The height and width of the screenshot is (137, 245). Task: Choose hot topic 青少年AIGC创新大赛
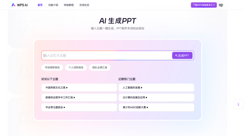tap(156, 107)
